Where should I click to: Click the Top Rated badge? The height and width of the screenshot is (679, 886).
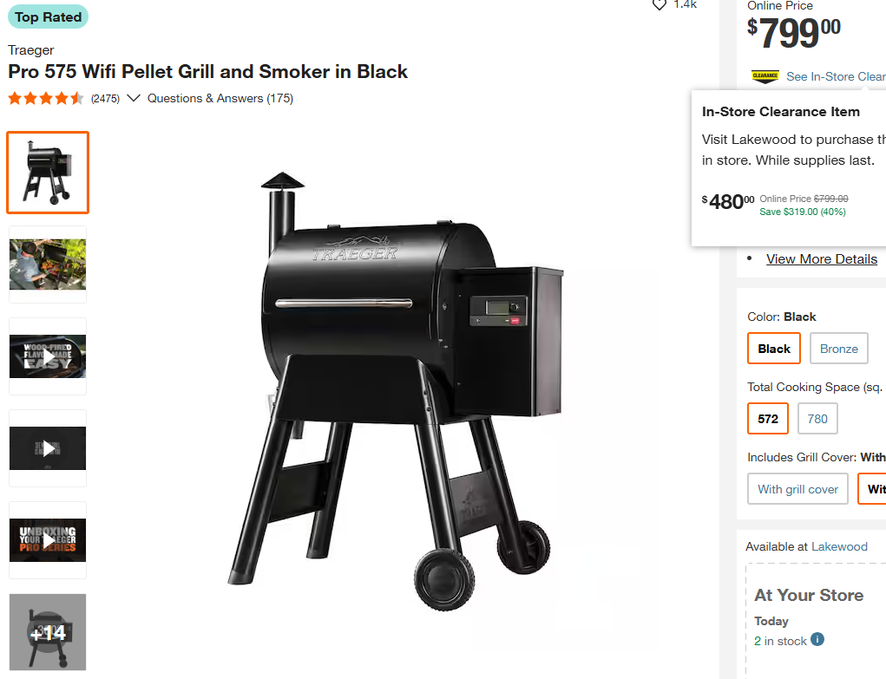coord(49,17)
